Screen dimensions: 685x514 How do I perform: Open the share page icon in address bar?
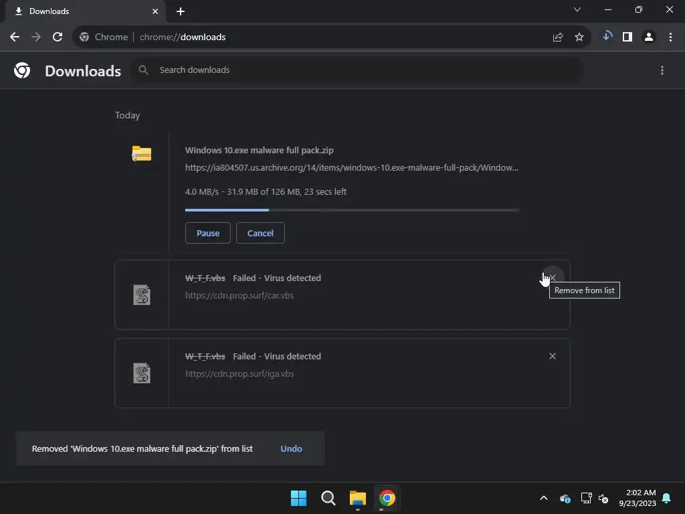pos(557,37)
